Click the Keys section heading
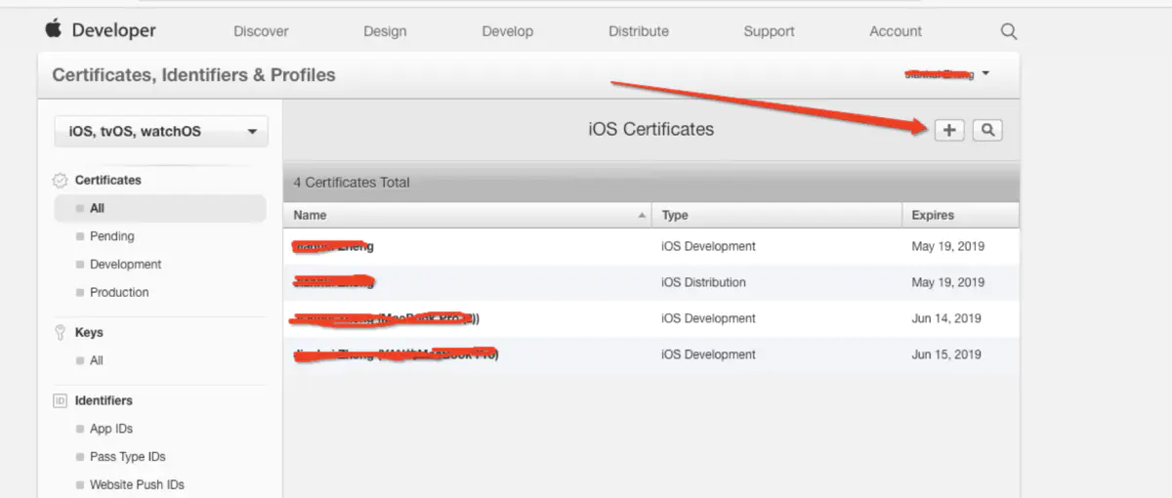Viewport: 1172px width, 498px height. (x=89, y=333)
